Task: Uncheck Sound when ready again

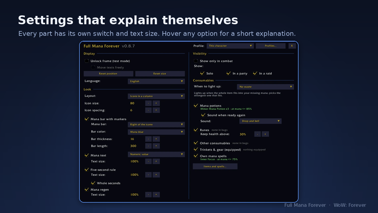Action: pyautogui.click(x=203, y=115)
